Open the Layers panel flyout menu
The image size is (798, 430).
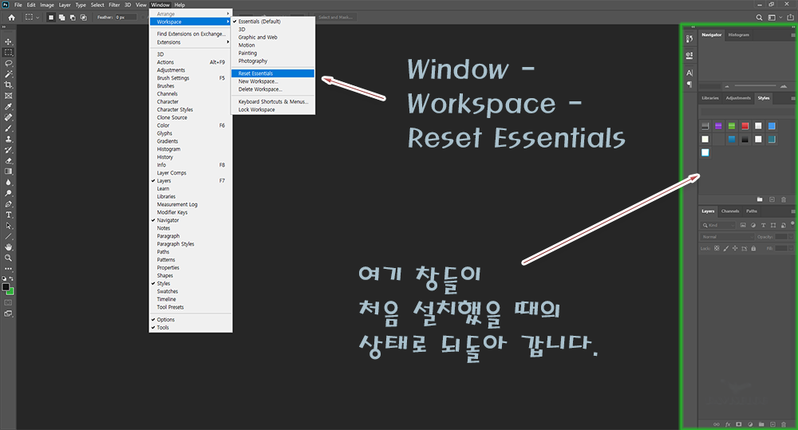(x=792, y=211)
